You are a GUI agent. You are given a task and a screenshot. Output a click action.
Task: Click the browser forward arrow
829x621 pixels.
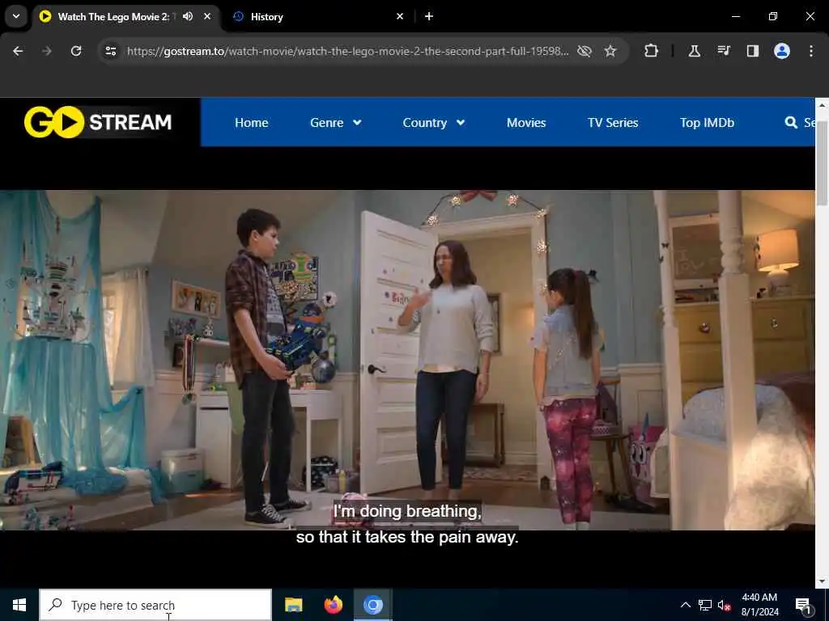point(47,51)
